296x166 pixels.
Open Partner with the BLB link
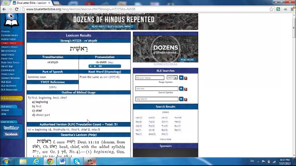(x=165, y=64)
